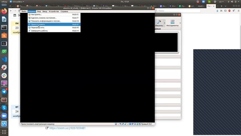Image resolution: width=241 pixels, height=136 pixels.
Task: Open Slack from the dock
Action: point(4,76)
